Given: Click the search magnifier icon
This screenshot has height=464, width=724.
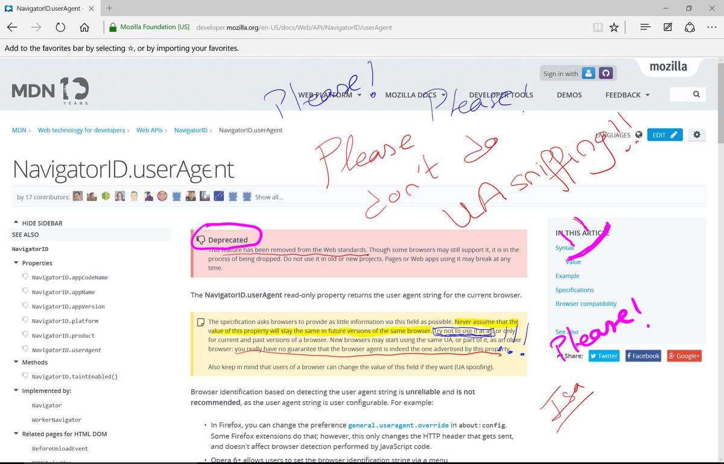Looking at the screenshot, I should pos(696,95).
